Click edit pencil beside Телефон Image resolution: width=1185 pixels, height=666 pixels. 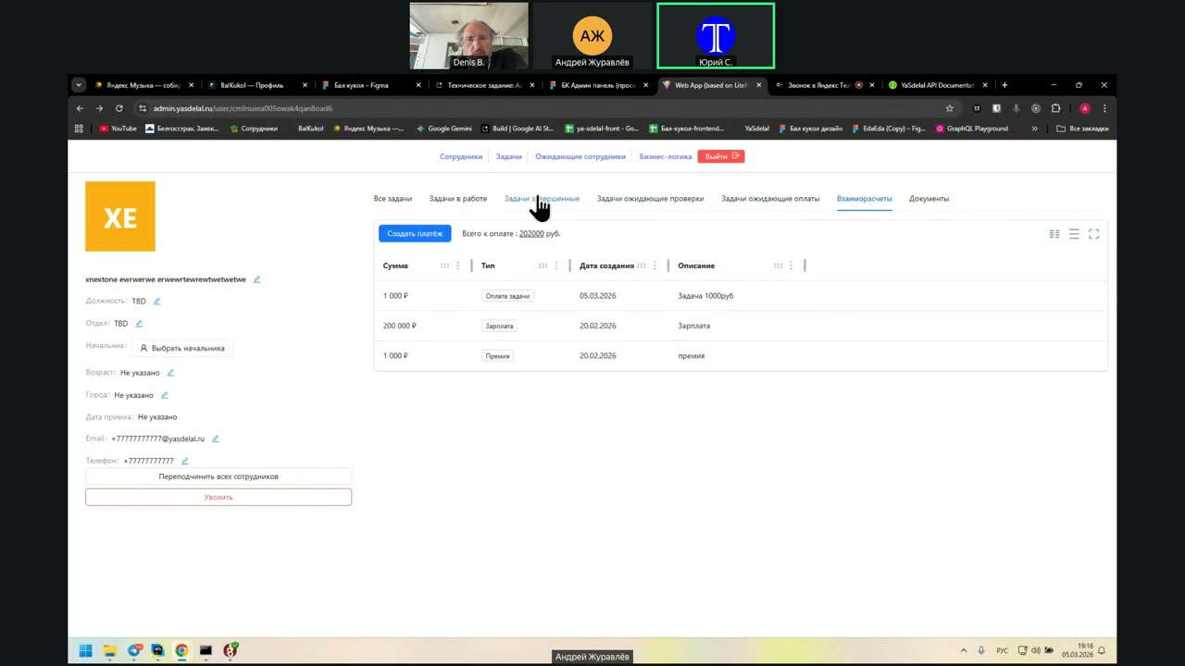184,462
